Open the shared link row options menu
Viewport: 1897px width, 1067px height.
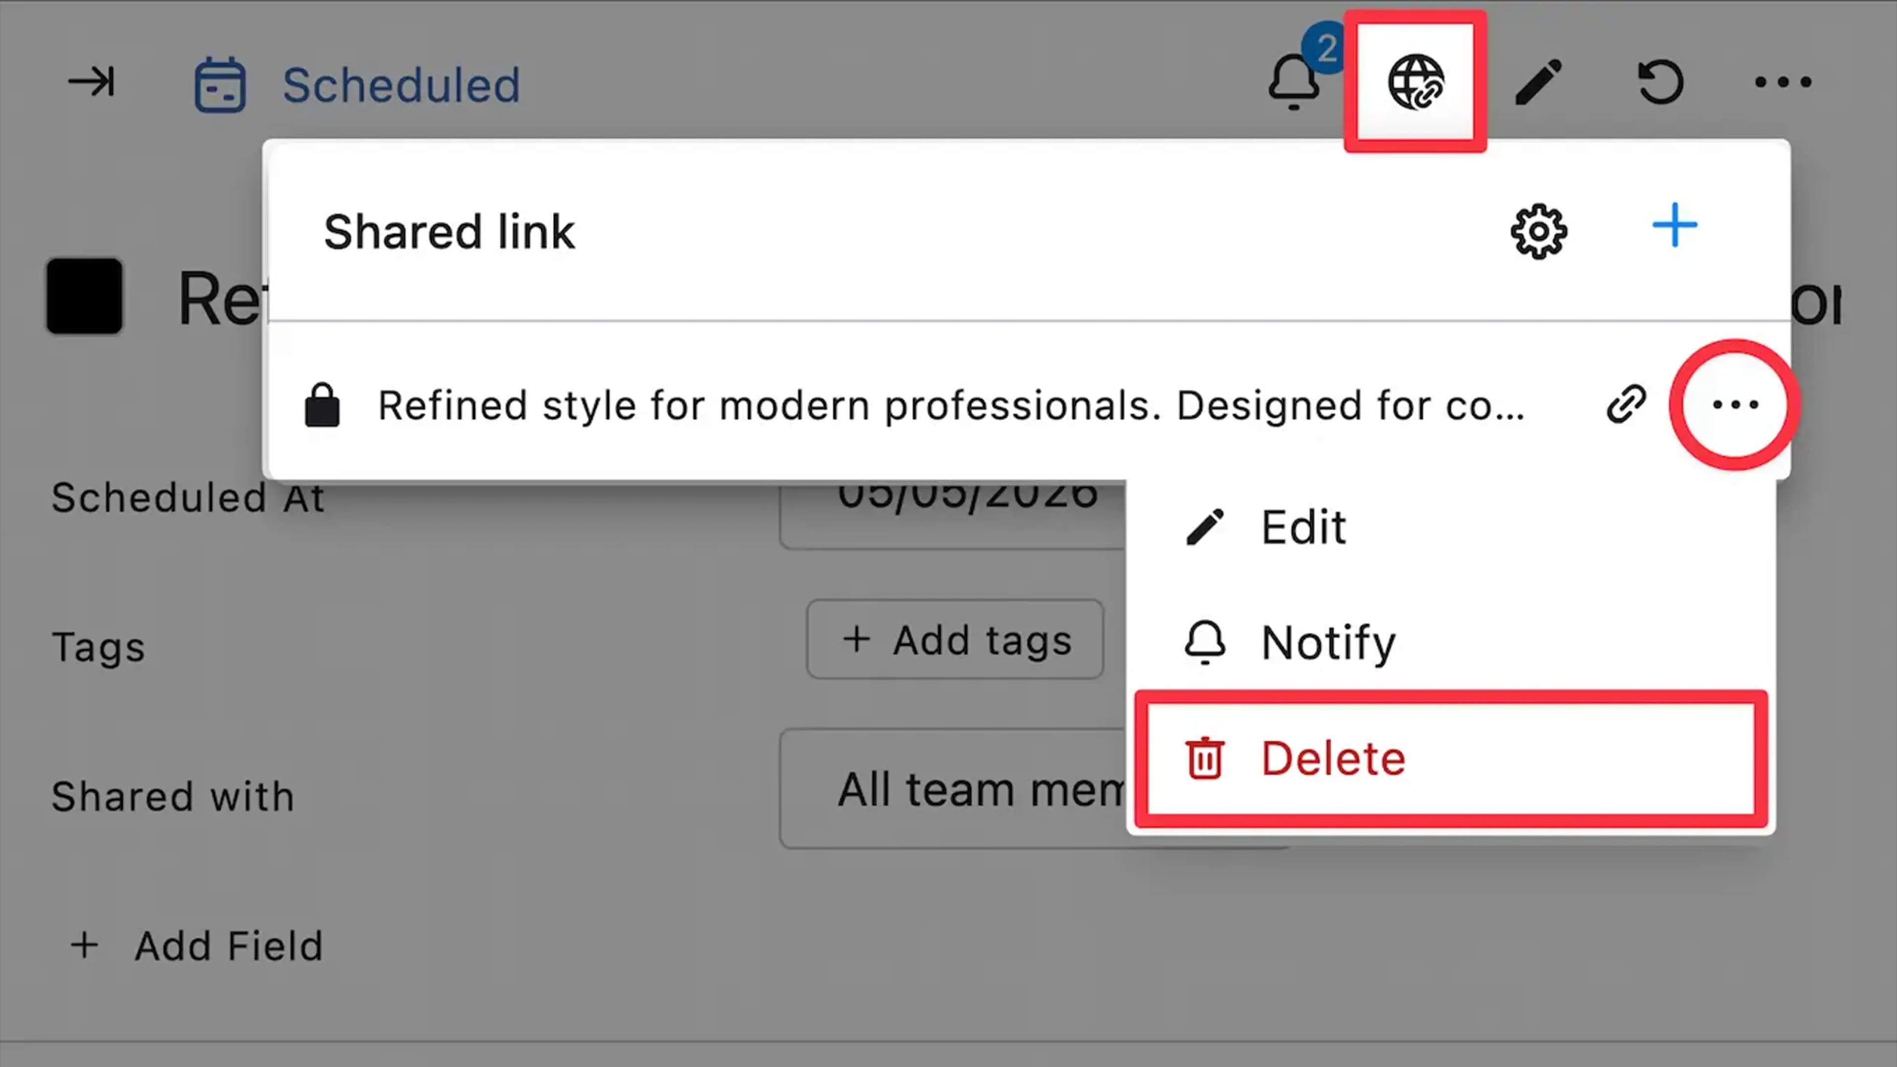click(1735, 404)
